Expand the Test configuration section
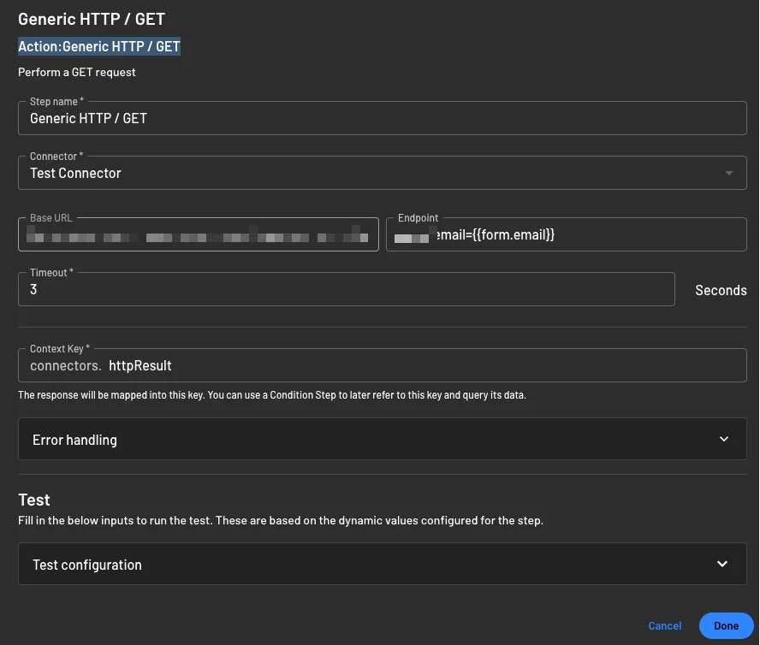760x645 pixels. 381,564
